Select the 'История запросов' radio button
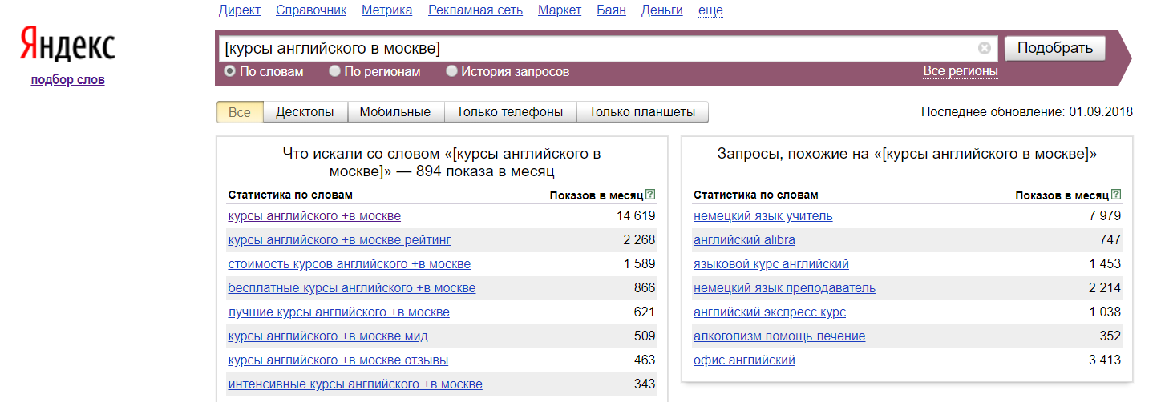This screenshot has height=402, width=1165. [451, 71]
